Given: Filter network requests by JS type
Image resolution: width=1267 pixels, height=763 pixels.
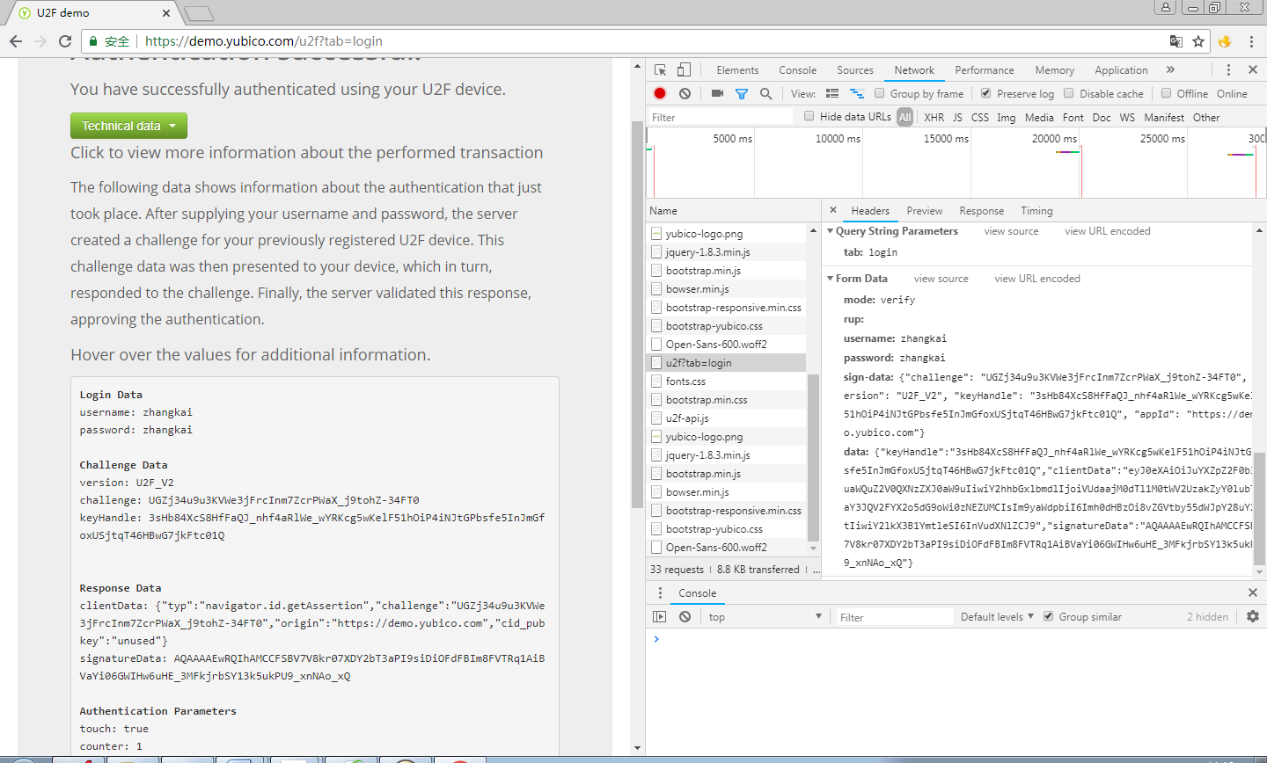Looking at the screenshot, I should 957,117.
